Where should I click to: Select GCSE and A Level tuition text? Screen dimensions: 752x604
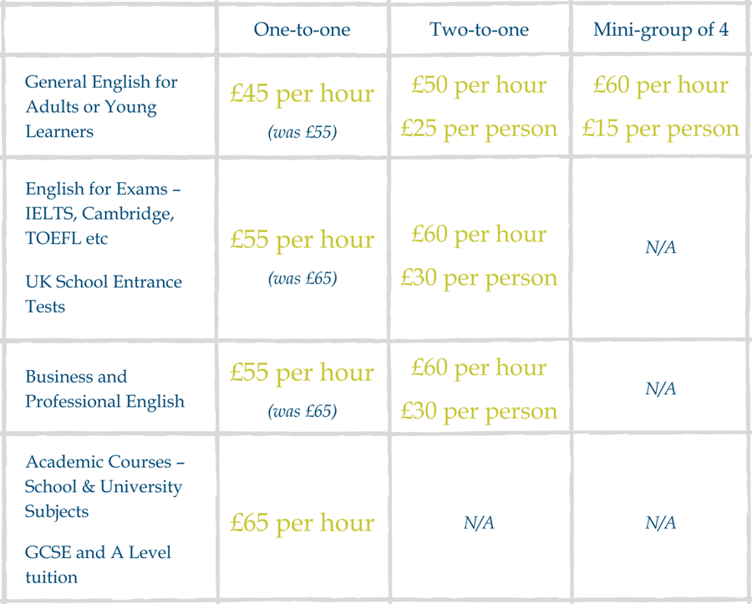(x=98, y=565)
